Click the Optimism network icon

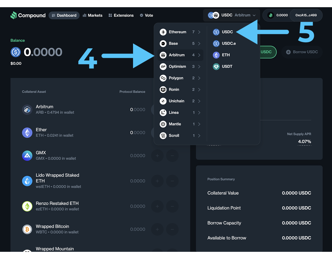163,66
